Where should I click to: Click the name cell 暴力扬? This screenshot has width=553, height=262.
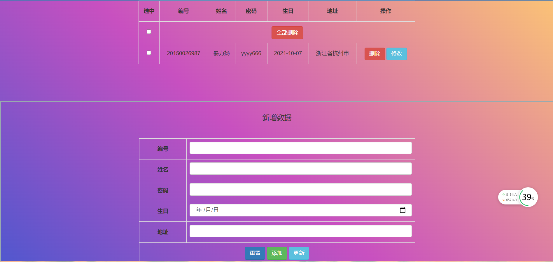[x=221, y=53]
